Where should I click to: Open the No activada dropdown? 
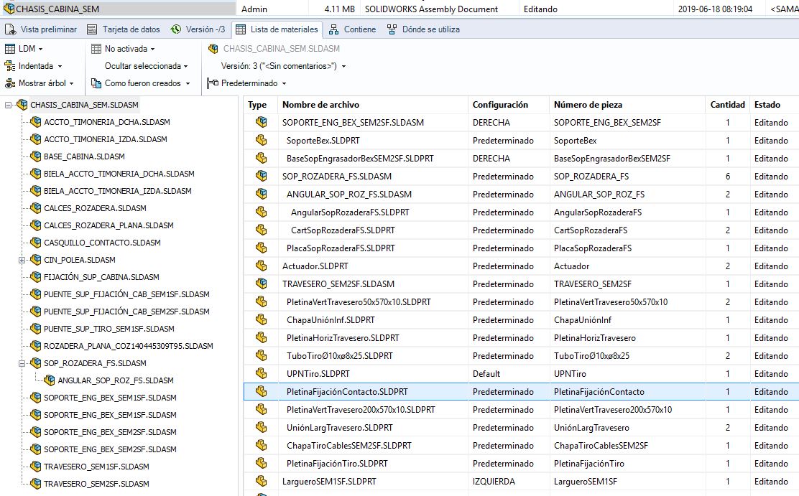point(123,49)
